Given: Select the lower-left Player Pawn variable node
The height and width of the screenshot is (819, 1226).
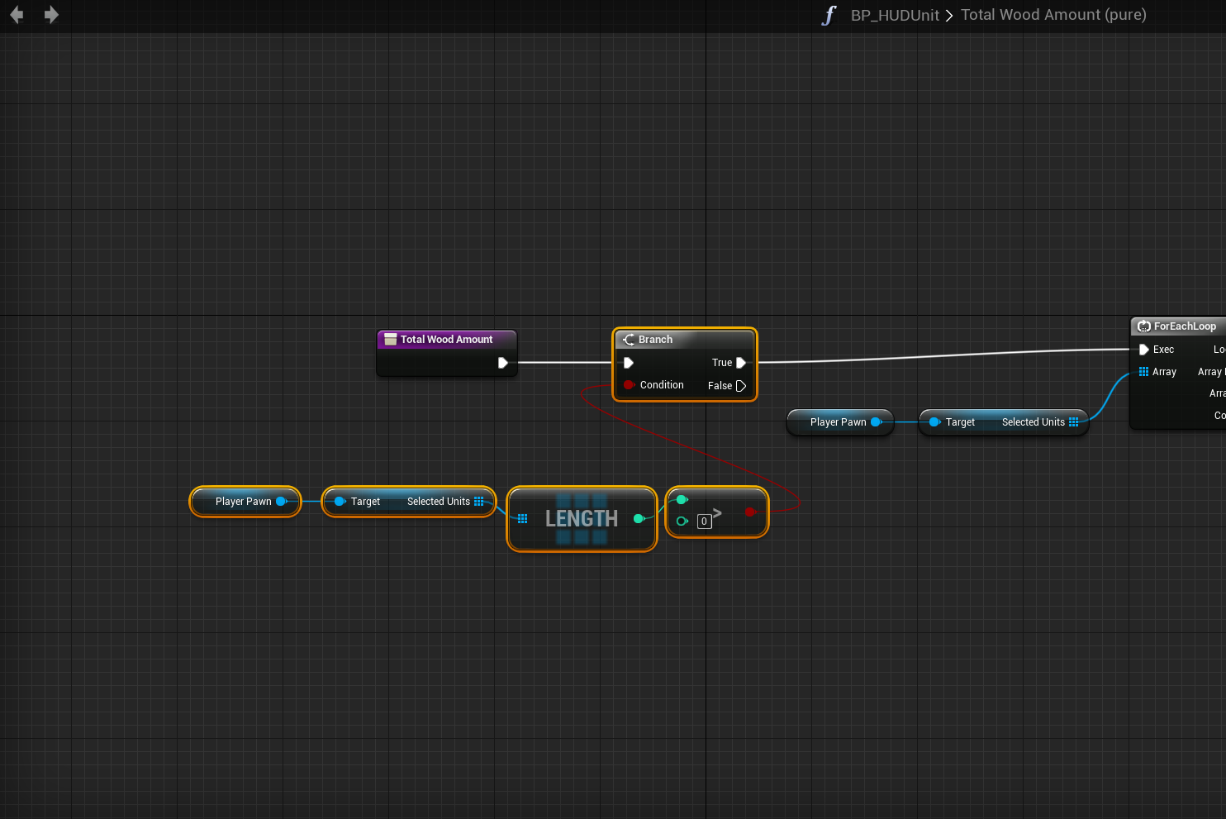Looking at the screenshot, I should pyautogui.click(x=243, y=502).
